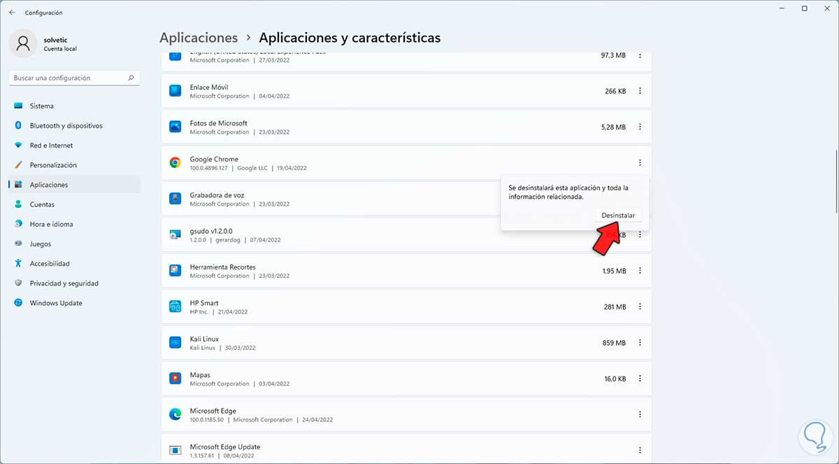Click Fotos de Microsoft app icon

(175, 127)
